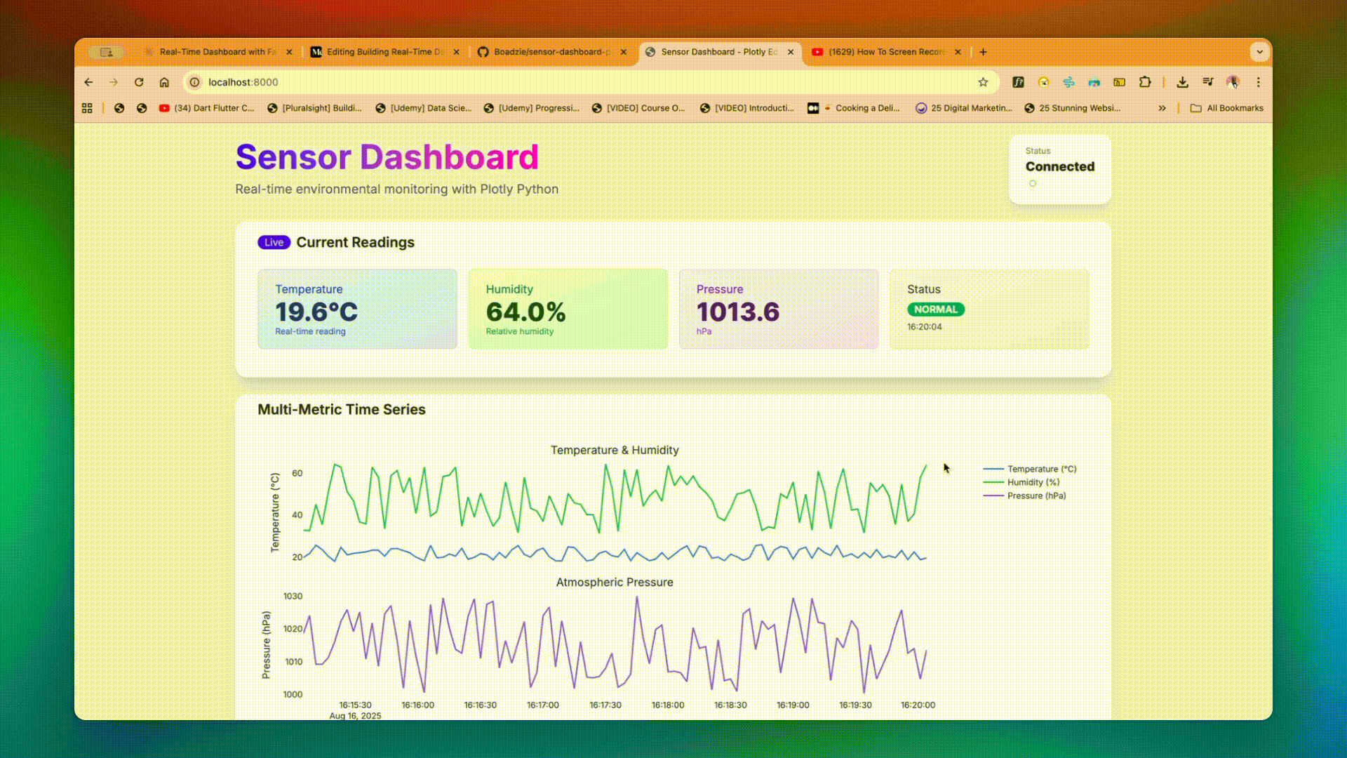Open the three-dot Chrome menu
The width and height of the screenshot is (1347, 758).
click(1259, 82)
